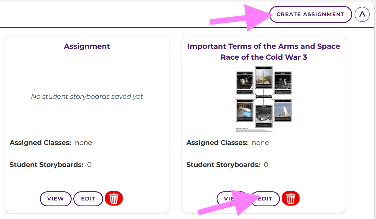This screenshot has height=219, width=376.
Task: View the Important Terms Cold War assignment
Action: click(x=227, y=199)
